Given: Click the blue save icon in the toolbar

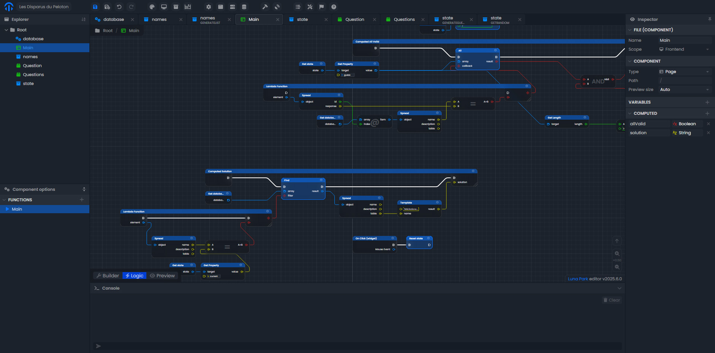Looking at the screenshot, I should [x=95, y=7].
